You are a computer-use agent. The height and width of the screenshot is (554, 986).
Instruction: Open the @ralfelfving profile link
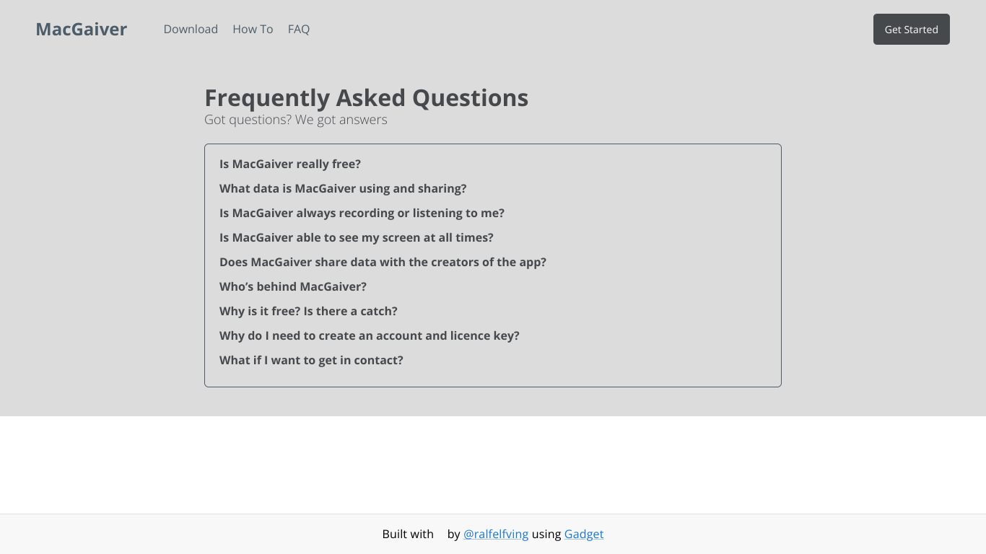click(496, 534)
